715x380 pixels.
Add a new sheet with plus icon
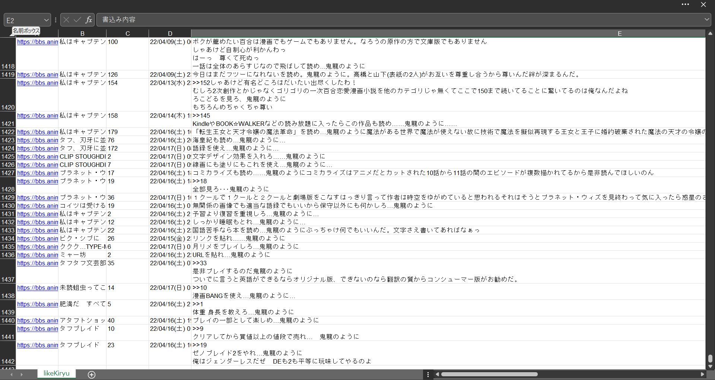pos(92,374)
